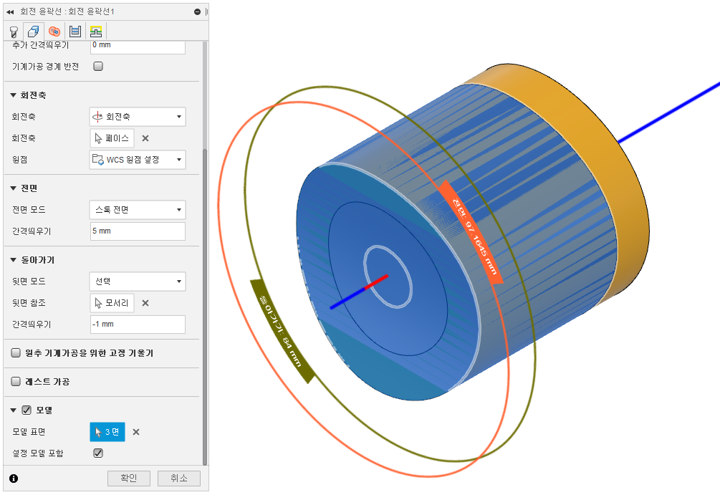The width and height of the screenshot is (720, 495).
Task: Open the Tool tab icon
Action: 14,32
